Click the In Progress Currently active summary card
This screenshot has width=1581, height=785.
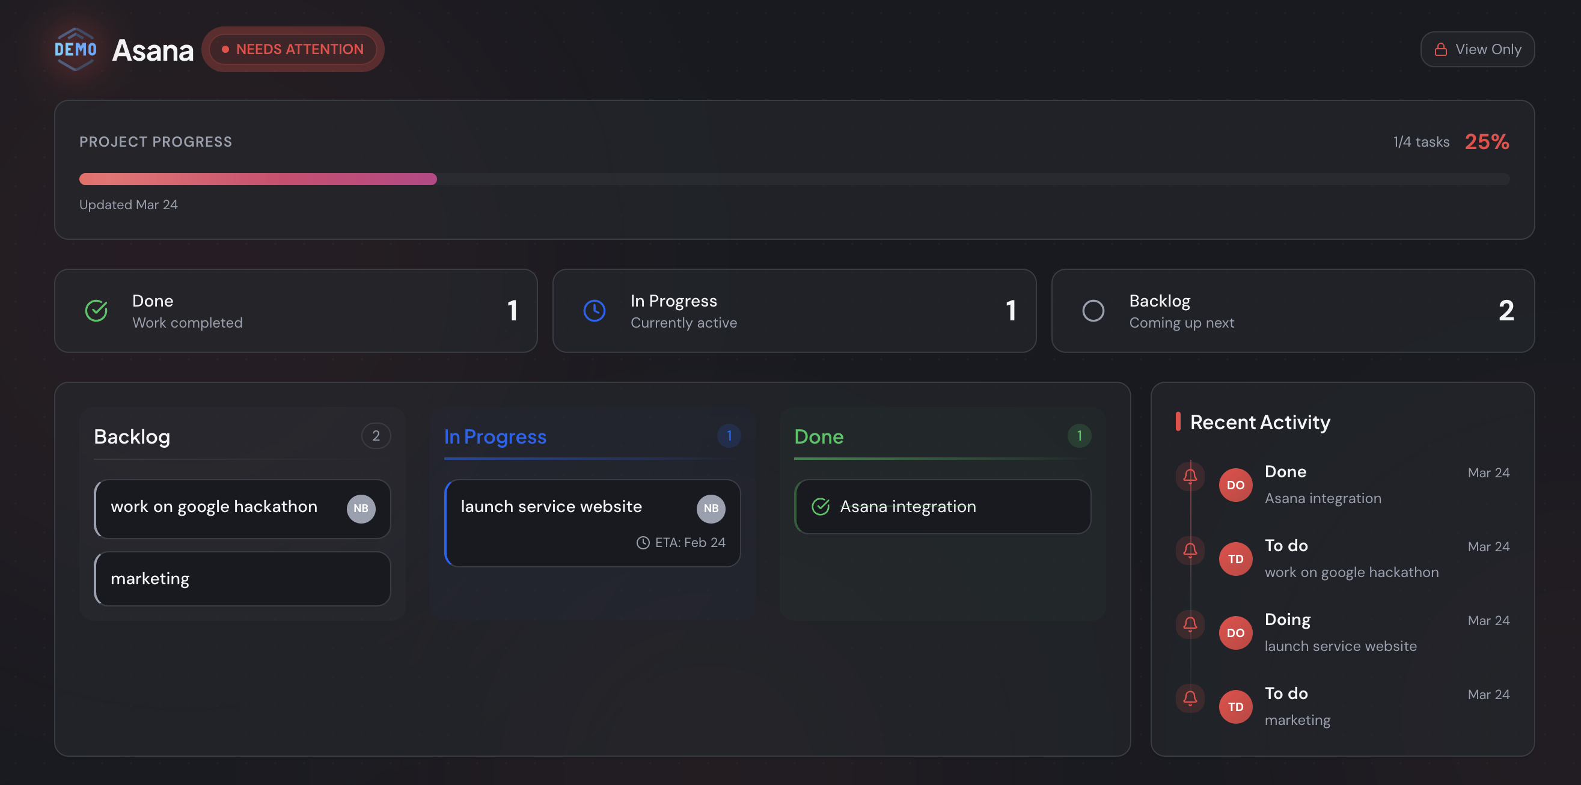[x=794, y=311]
